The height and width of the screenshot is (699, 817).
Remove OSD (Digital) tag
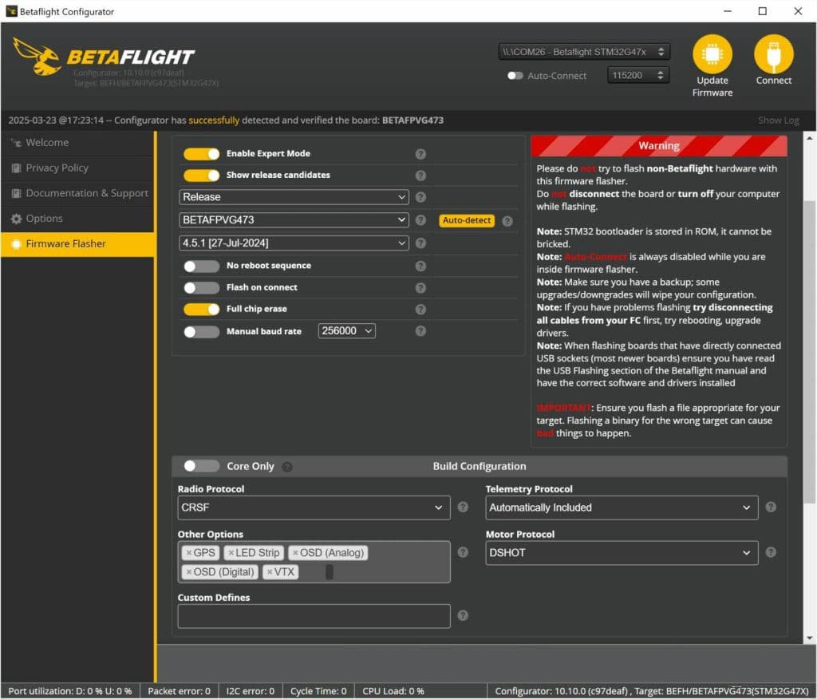click(188, 572)
